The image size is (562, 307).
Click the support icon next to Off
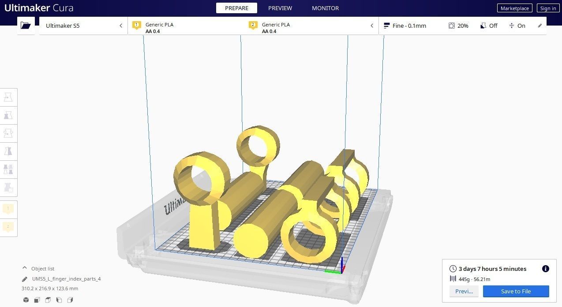click(x=483, y=26)
